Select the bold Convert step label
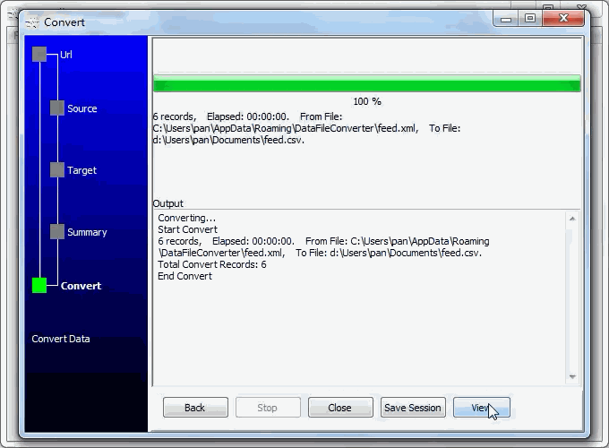609x448 pixels. (x=81, y=286)
